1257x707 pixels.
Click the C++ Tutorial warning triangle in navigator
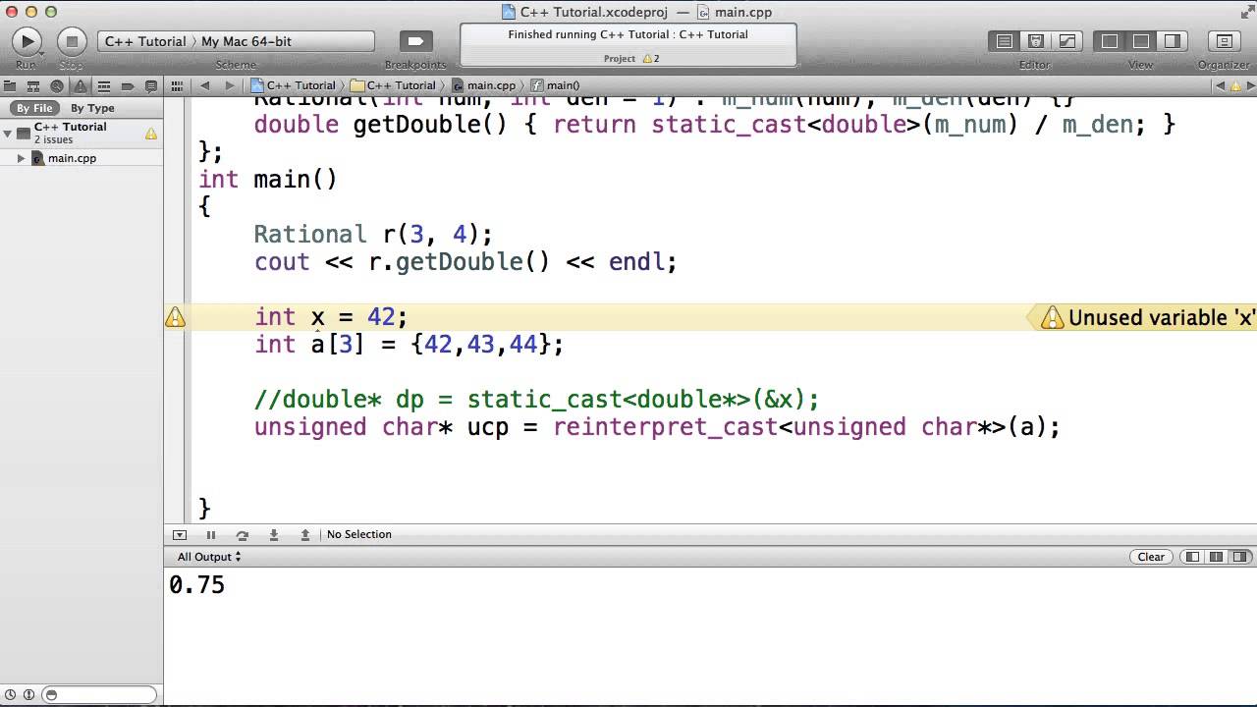point(151,133)
